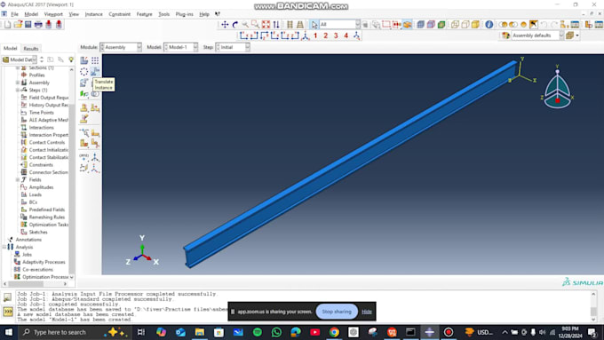The width and height of the screenshot is (604, 340).
Task: Click the Translate Instance tool icon
Action: 95,72
